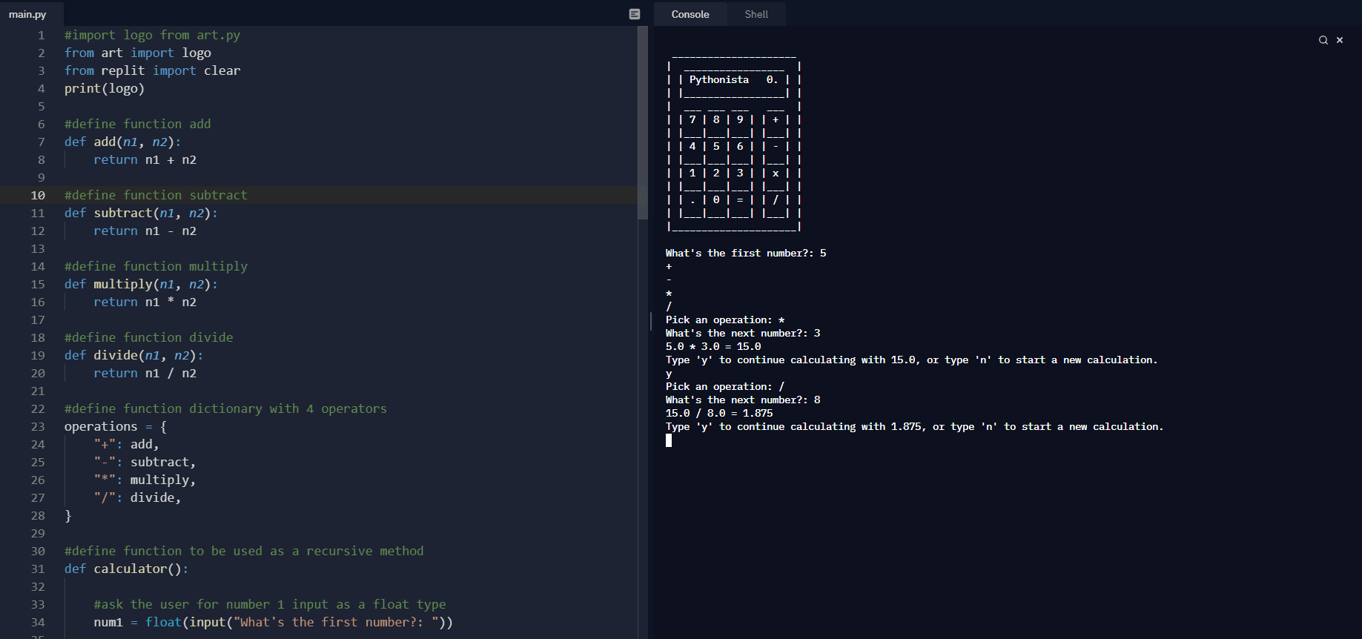Click the divider between editor and console
Image resolution: width=1362 pixels, height=639 pixels.
(650, 320)
